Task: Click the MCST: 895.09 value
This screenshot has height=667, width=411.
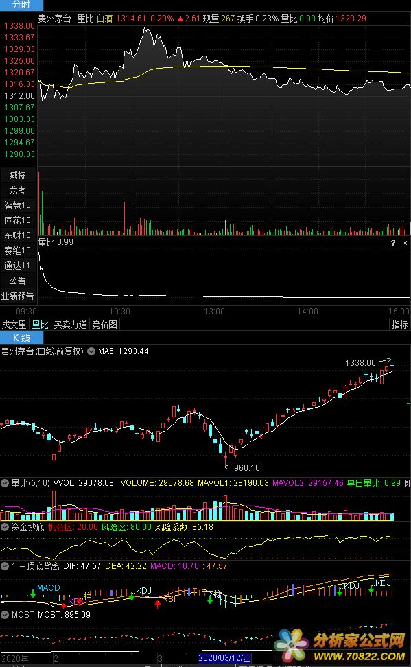Action: pos(64,615)
